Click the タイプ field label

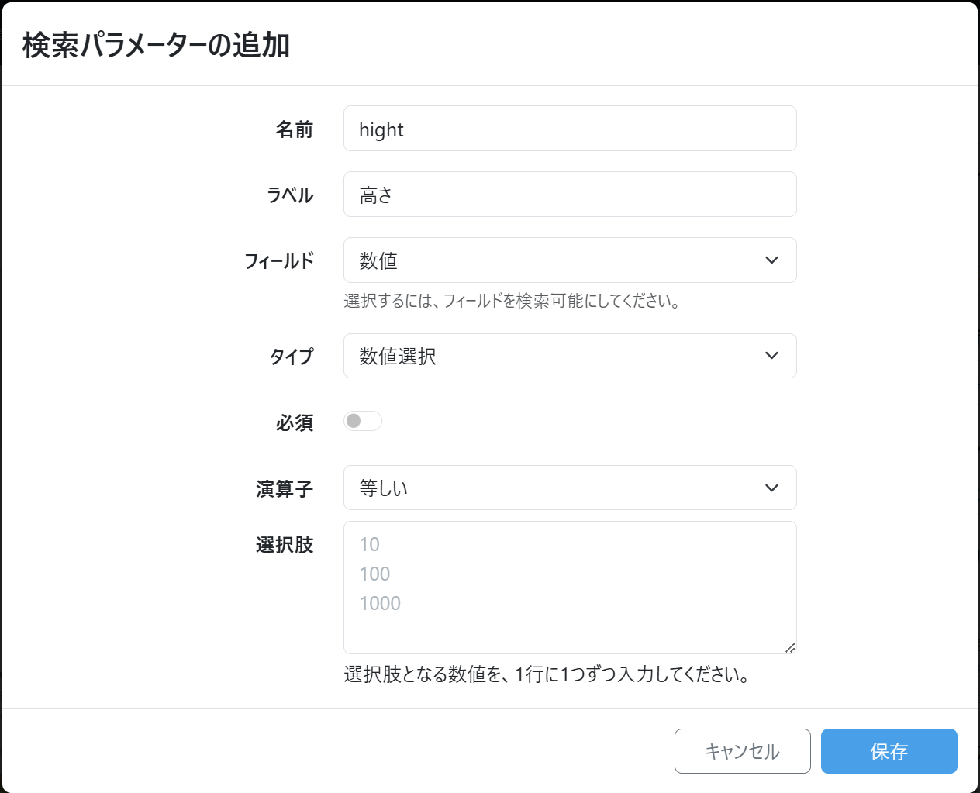[292, 357]
